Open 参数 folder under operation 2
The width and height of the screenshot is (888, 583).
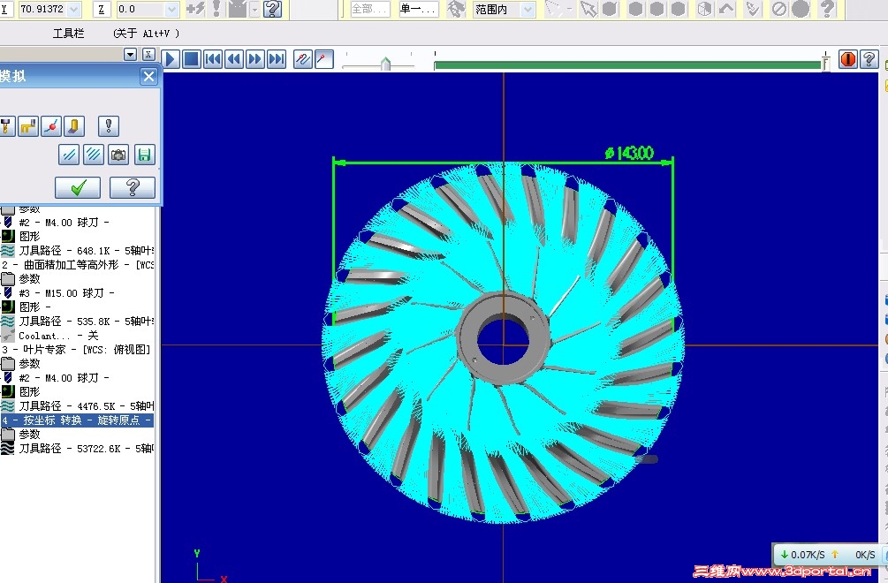[x=29, y=278]
